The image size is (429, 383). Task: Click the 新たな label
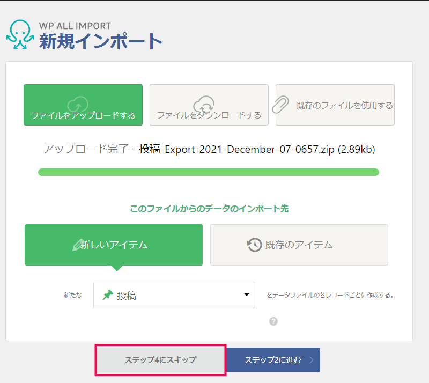[x=73, y=295]
